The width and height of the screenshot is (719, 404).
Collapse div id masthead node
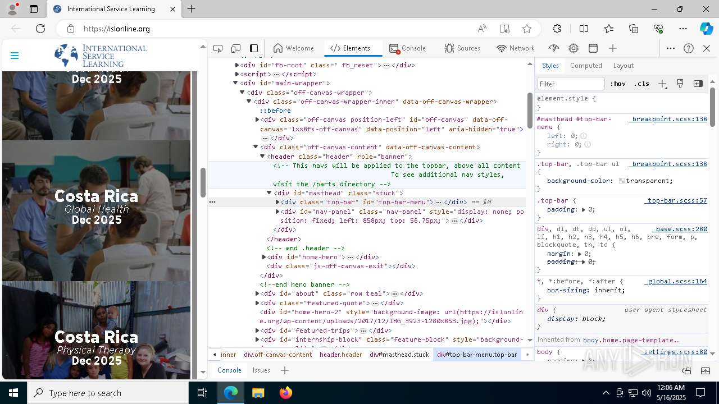tap(269, 193)
